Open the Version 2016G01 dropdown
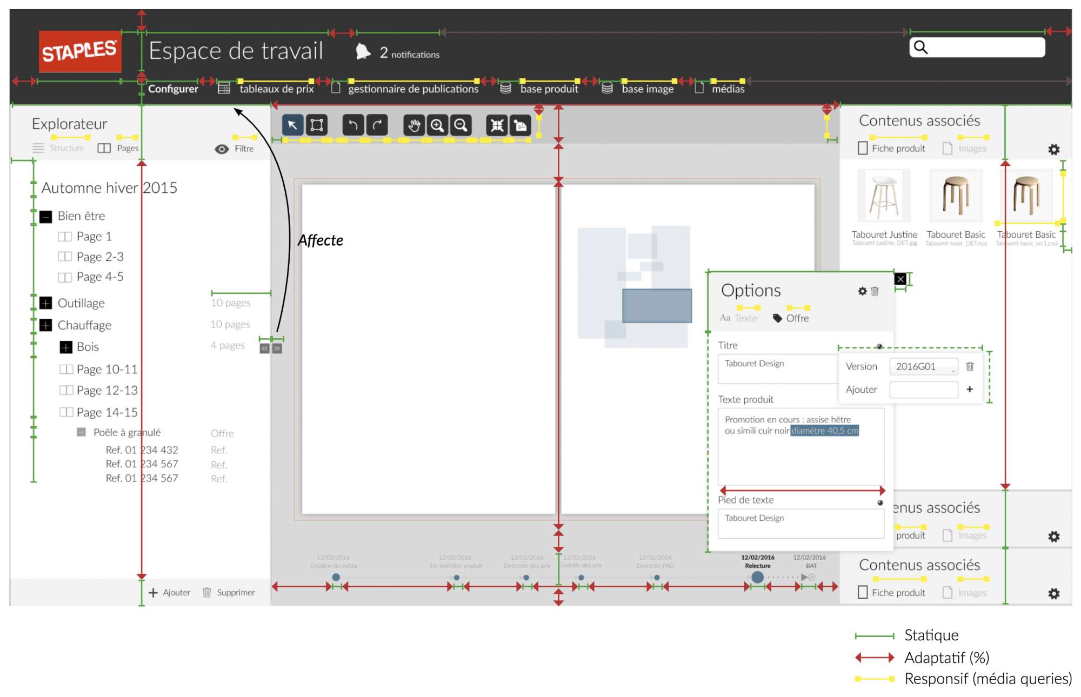 click(x=923, y=366)
